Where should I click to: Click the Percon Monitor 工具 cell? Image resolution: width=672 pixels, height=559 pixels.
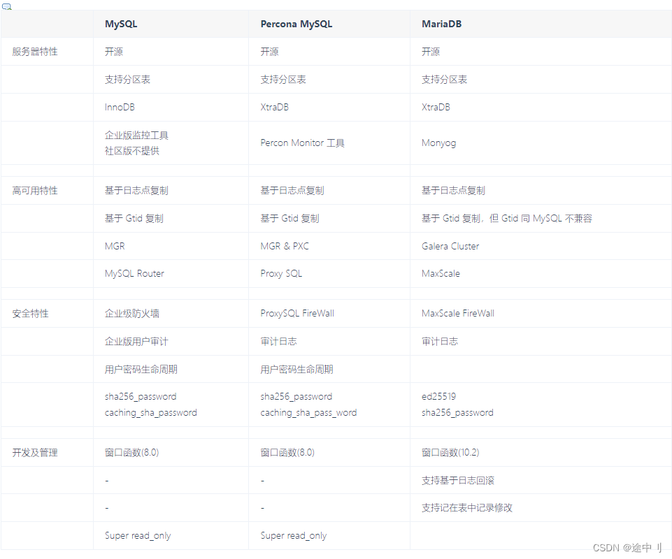click(303, 143)
